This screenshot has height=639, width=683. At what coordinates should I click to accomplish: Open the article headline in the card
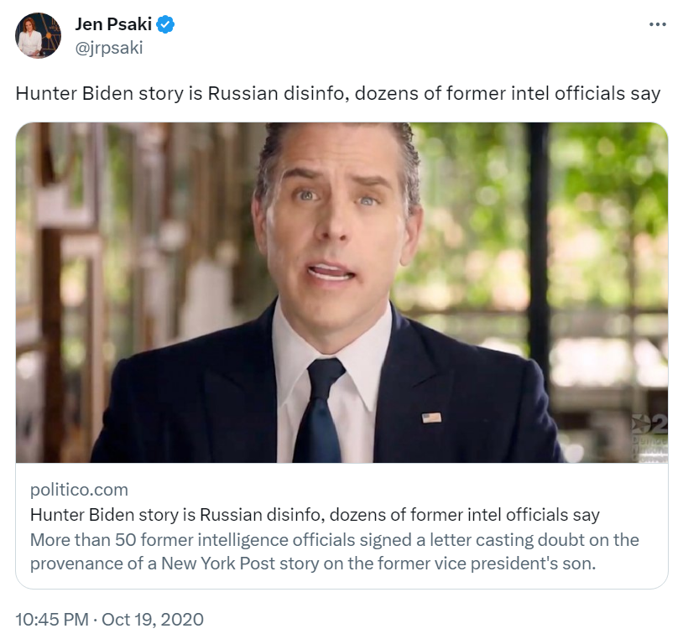pyautogui.click(x=315, y=514)
